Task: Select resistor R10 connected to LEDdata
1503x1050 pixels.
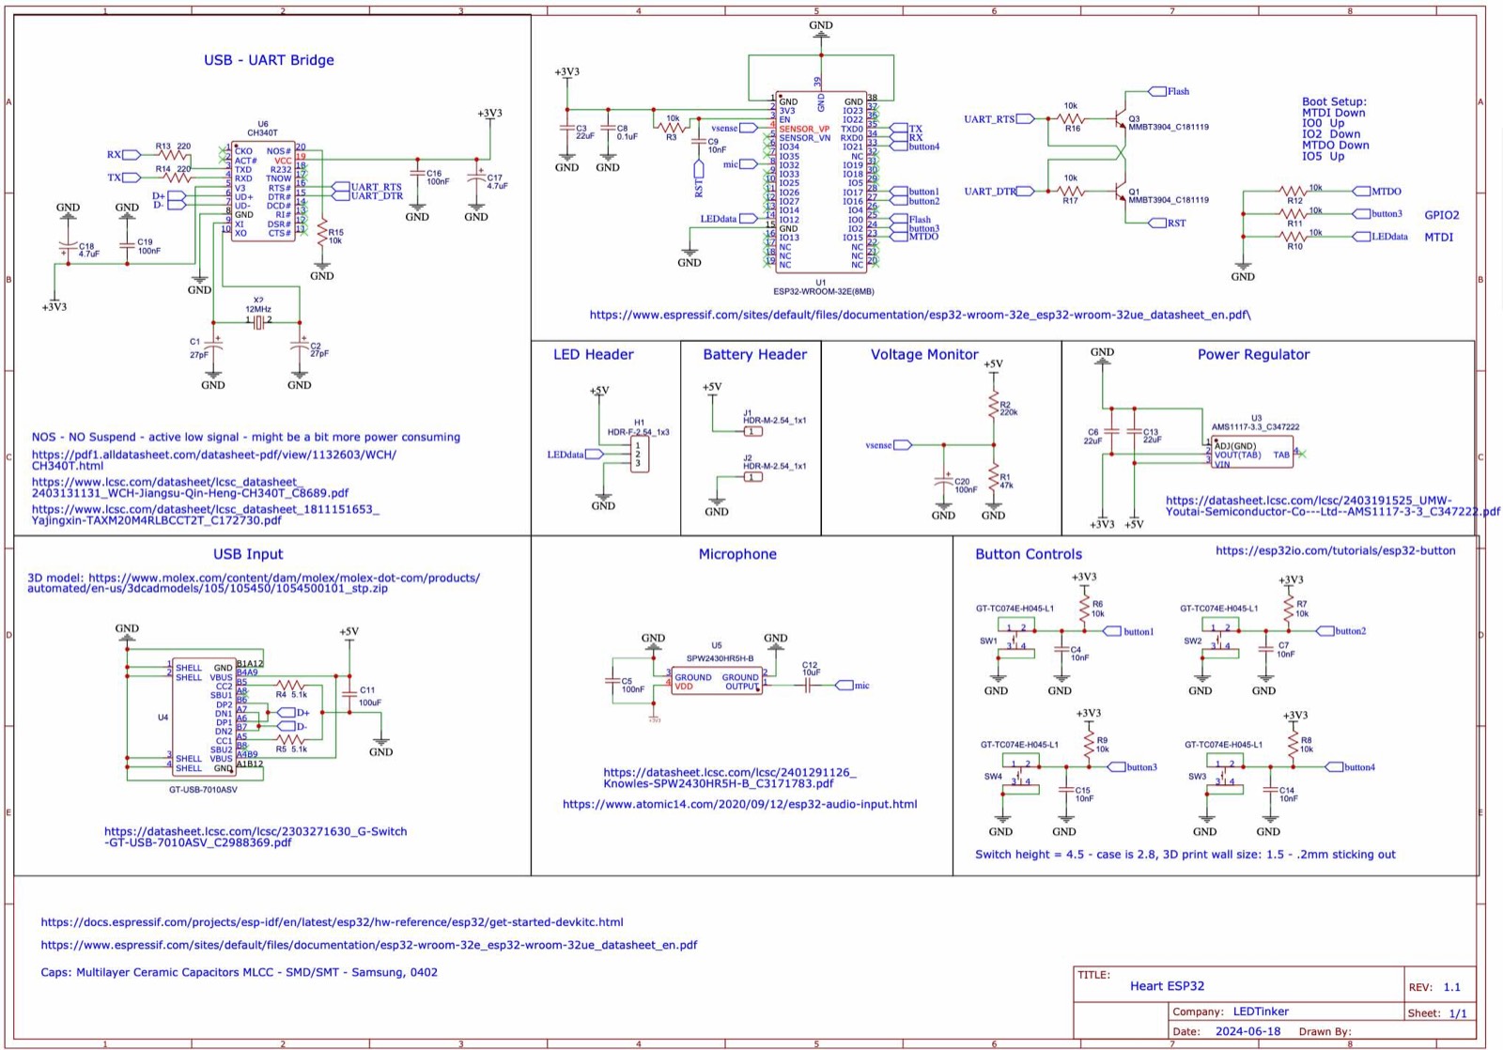Action: tap(1295, 237)
